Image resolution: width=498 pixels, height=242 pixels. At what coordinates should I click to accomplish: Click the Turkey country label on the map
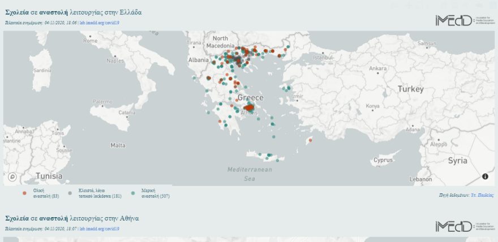click(x=410, y=89)
